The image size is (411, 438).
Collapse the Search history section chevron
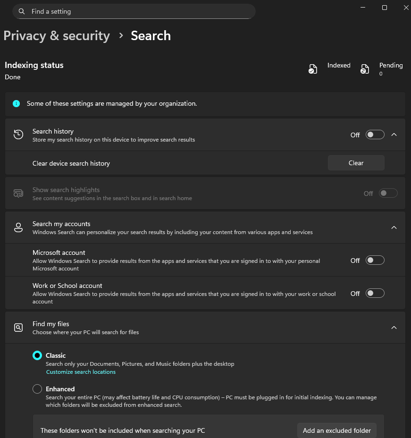click(x=394, y=135)
